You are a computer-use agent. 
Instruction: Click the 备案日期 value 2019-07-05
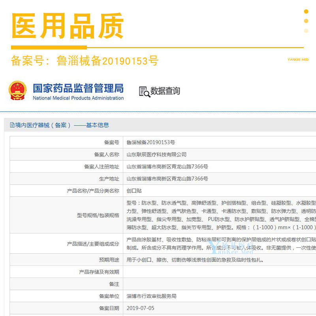141,308
